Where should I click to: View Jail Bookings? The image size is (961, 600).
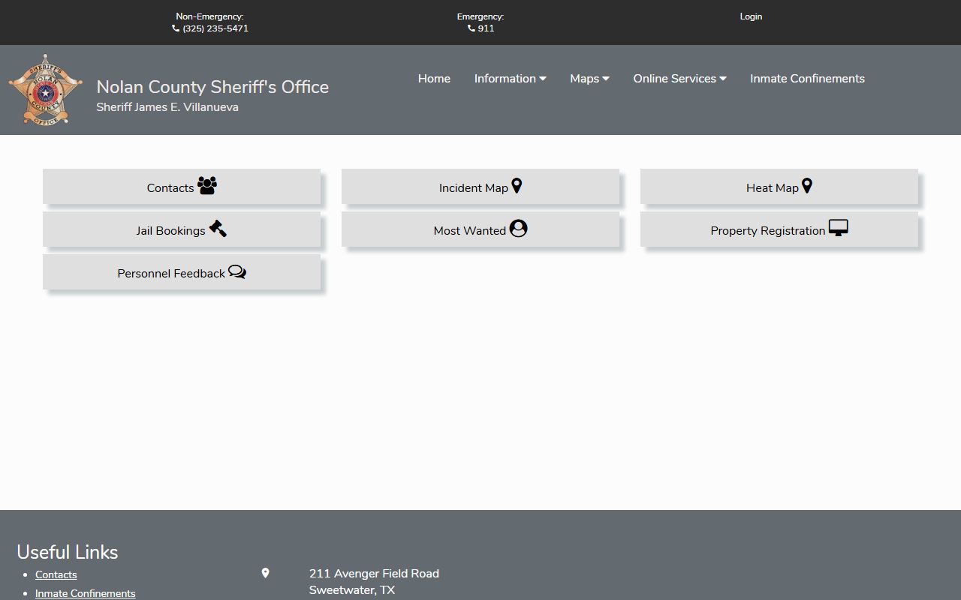(x=182, y=229)
